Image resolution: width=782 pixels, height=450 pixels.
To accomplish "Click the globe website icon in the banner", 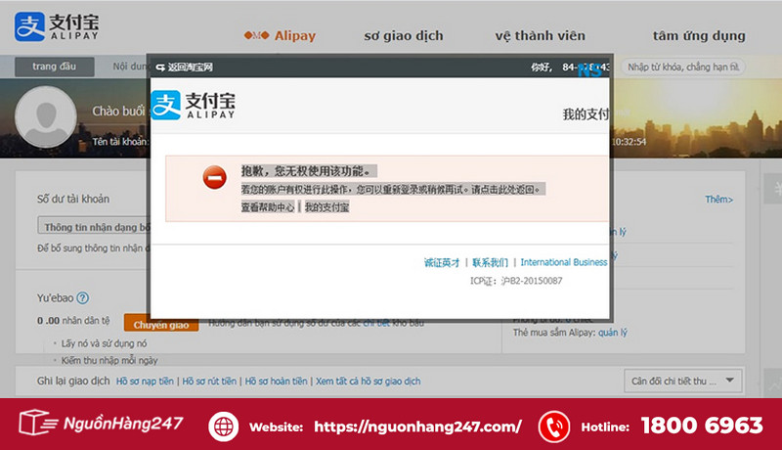I will tap(223, 427).
